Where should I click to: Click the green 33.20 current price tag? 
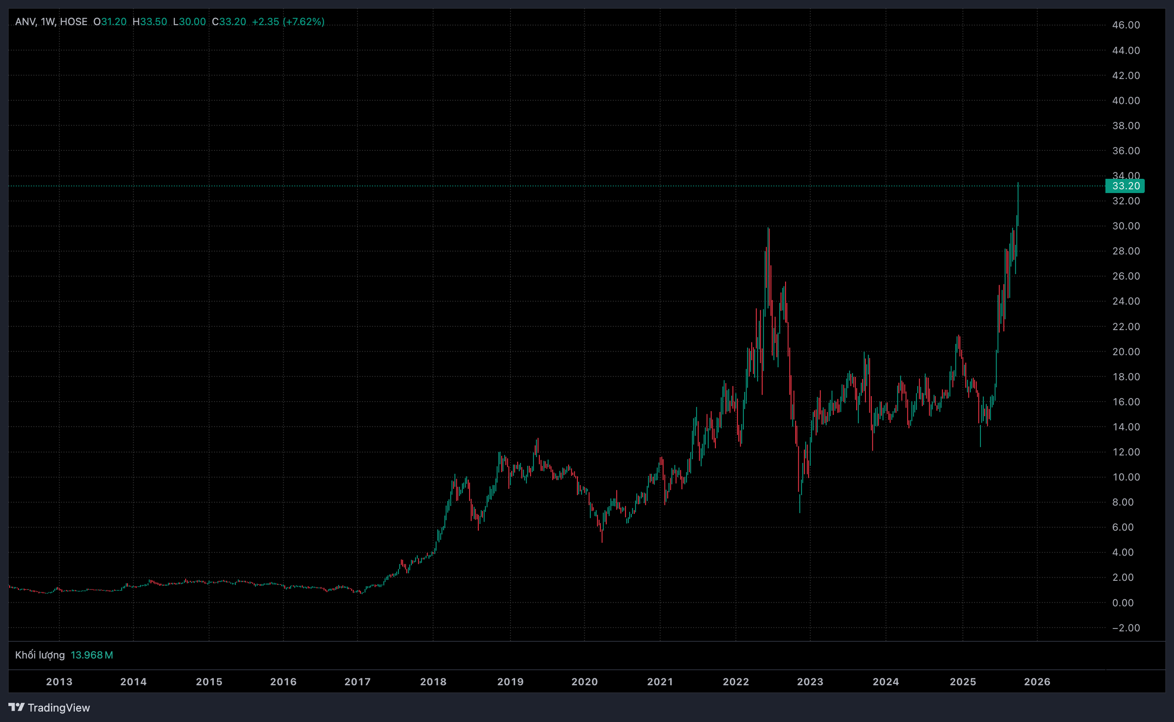coord(1124,186)
